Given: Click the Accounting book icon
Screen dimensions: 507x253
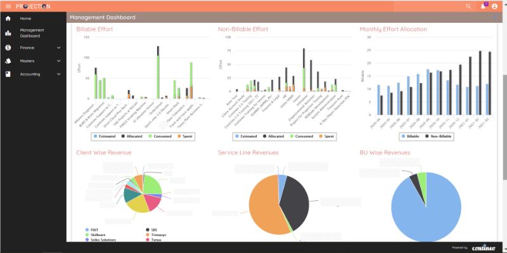Looking at the screenshot, I should point(8,74).
